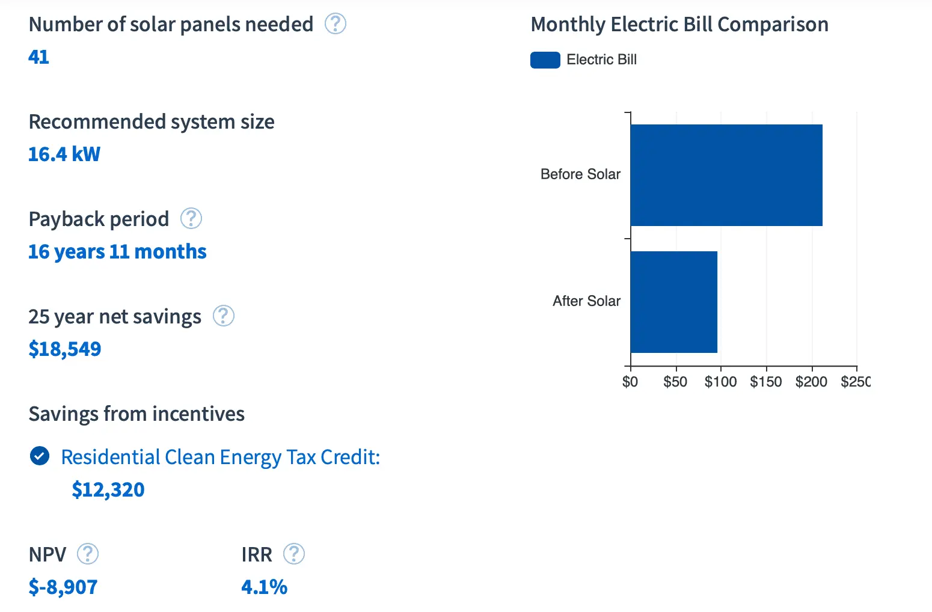Screen dimensions: 932x612
Task: Click help icon beside solar panels needed
Action: pos(336,24)
